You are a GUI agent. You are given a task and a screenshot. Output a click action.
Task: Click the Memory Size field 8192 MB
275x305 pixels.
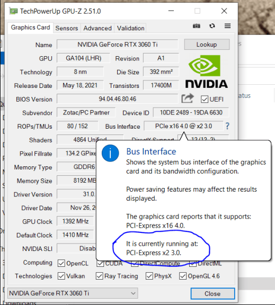click(x=77, y=181)
